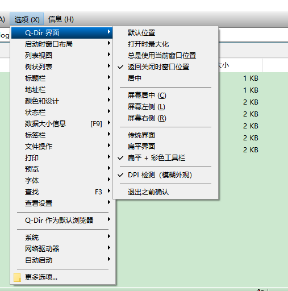Expand the 树状列表 submenu

coord(62,67)
